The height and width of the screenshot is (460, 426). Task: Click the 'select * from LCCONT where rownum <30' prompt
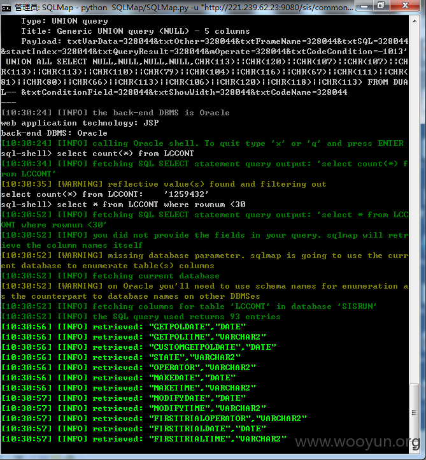pyautogui.click(x=123, y=205)
